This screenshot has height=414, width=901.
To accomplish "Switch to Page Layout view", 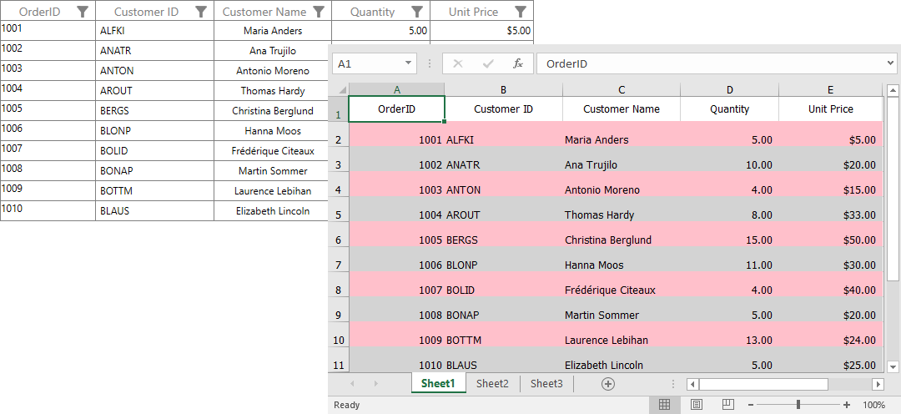I will click(696, 405).
